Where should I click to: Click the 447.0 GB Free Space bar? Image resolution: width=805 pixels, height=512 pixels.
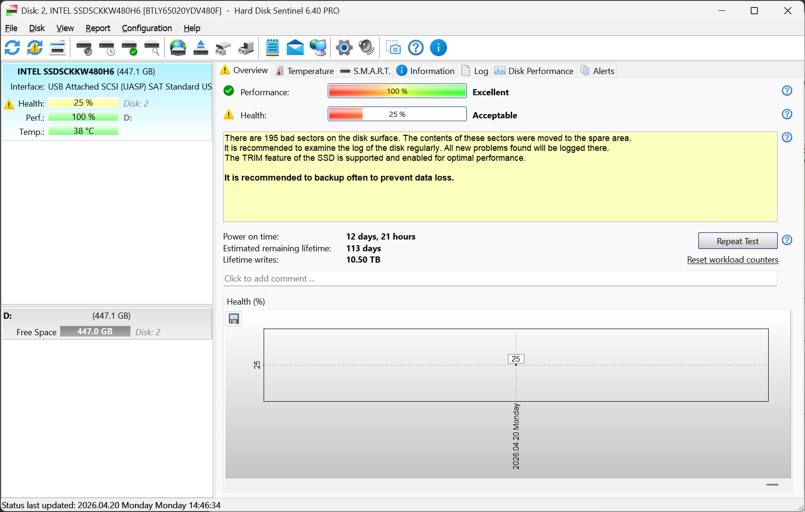pos(95,331)
